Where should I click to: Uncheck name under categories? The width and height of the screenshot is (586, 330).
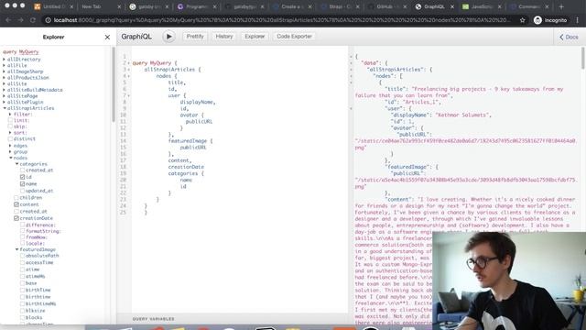tap(22, 183)
